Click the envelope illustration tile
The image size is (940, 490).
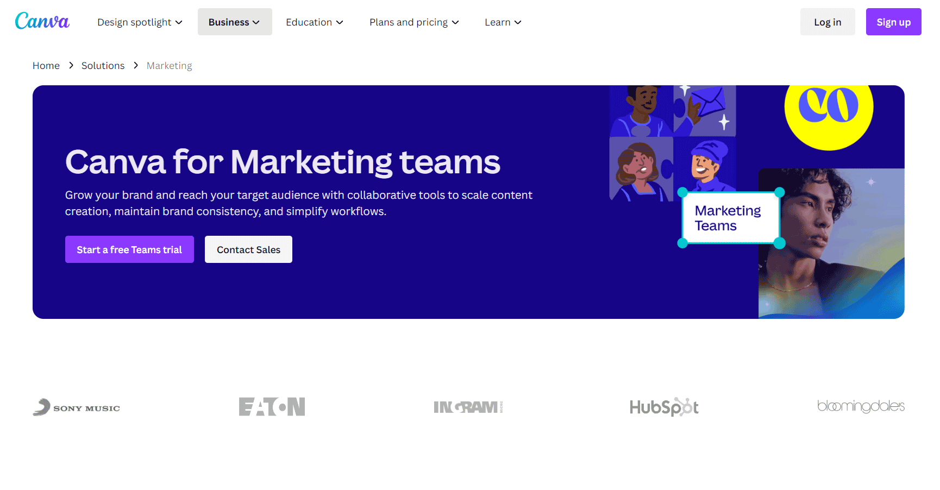705,110
